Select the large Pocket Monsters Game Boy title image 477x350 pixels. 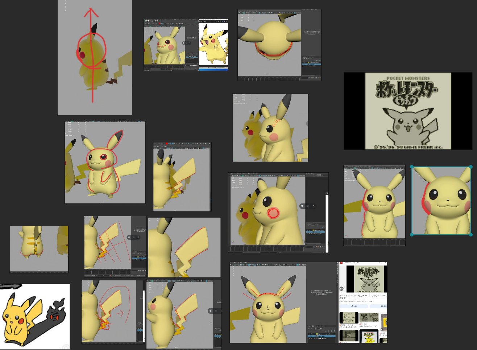(408, 111)
